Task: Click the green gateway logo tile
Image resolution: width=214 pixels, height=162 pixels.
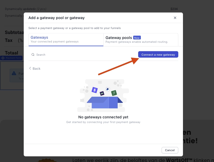Action: [x=114, y=93]
